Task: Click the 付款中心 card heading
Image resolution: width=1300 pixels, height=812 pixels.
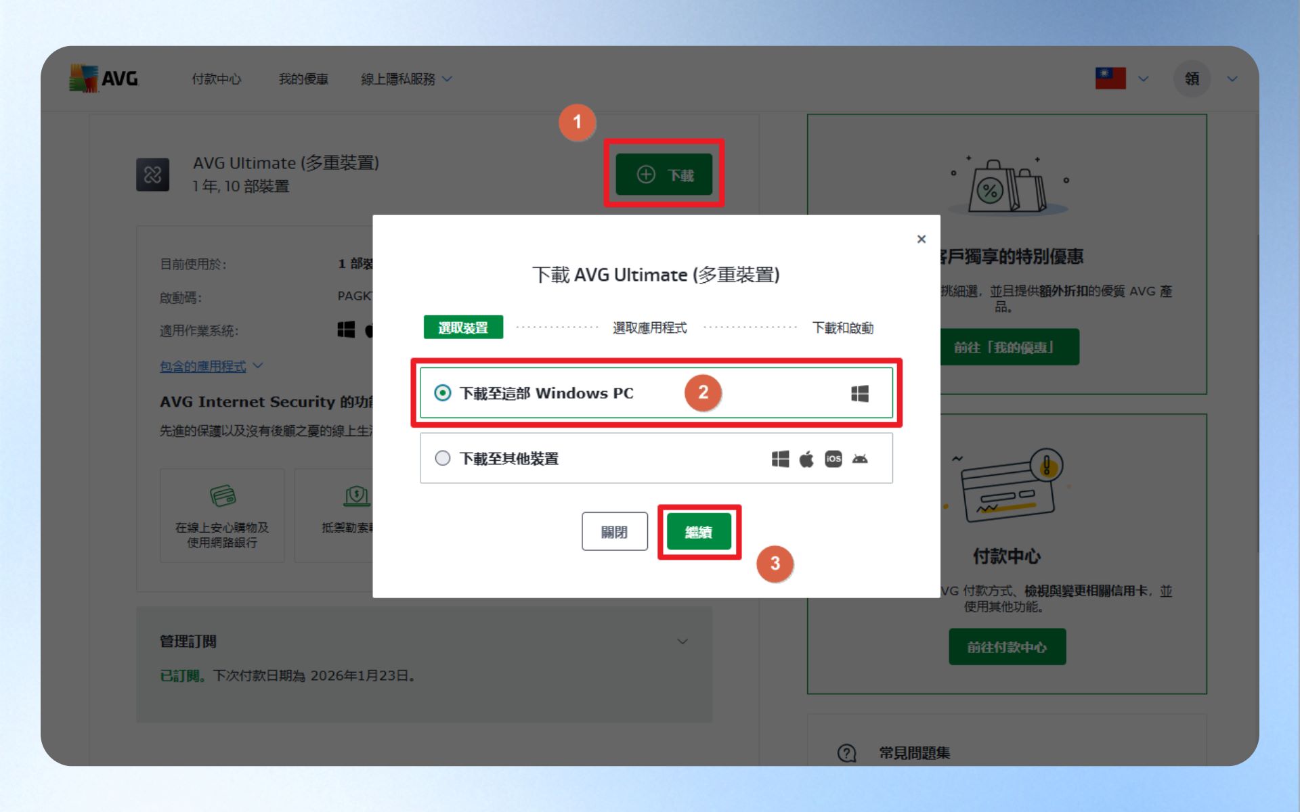Action: [x=1007, y=556]
